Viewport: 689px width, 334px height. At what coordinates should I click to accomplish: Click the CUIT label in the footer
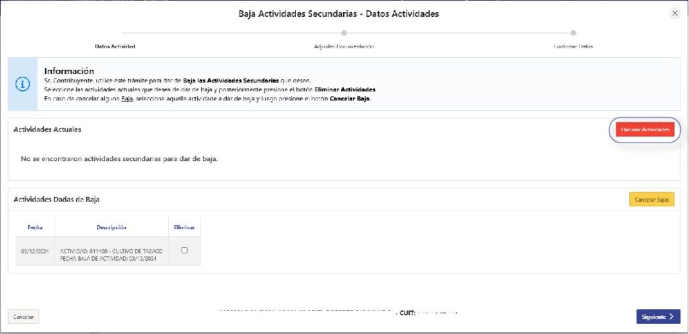[406, 312]
